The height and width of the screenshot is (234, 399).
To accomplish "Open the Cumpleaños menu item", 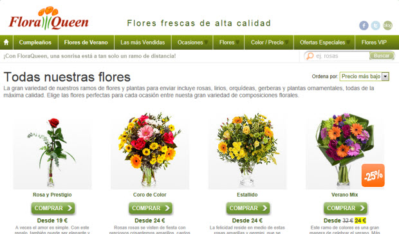I will coord(35,43).
